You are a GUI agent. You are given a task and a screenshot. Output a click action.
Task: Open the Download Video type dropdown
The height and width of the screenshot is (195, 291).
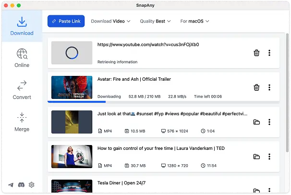point(110,21)
